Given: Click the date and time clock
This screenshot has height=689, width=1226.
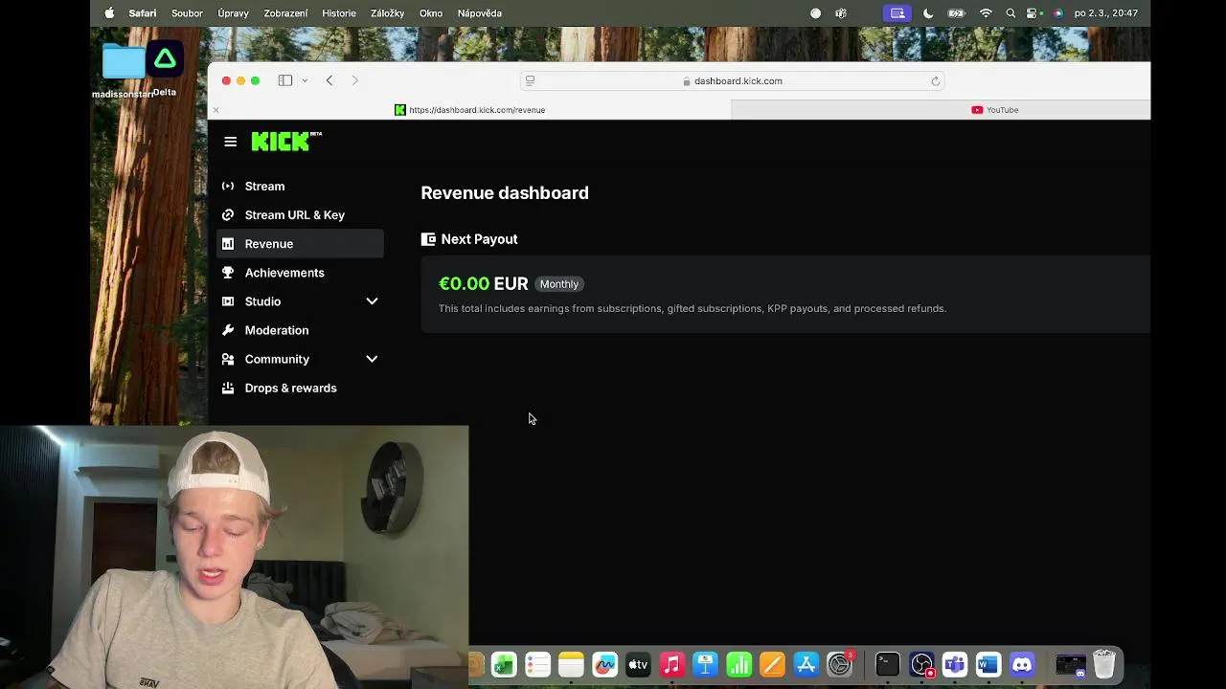Looking at the screenshot, I should point(1106,13).
